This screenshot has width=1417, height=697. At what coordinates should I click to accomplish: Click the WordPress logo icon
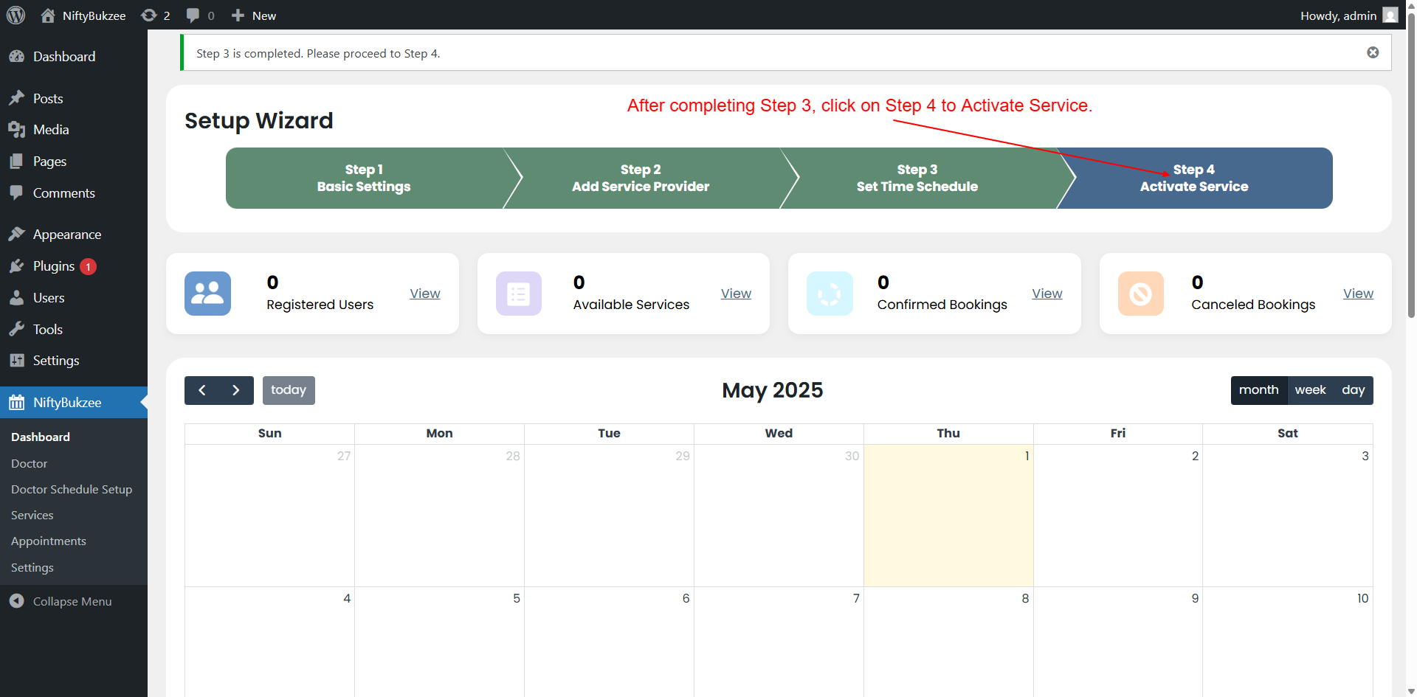point(15,15)
